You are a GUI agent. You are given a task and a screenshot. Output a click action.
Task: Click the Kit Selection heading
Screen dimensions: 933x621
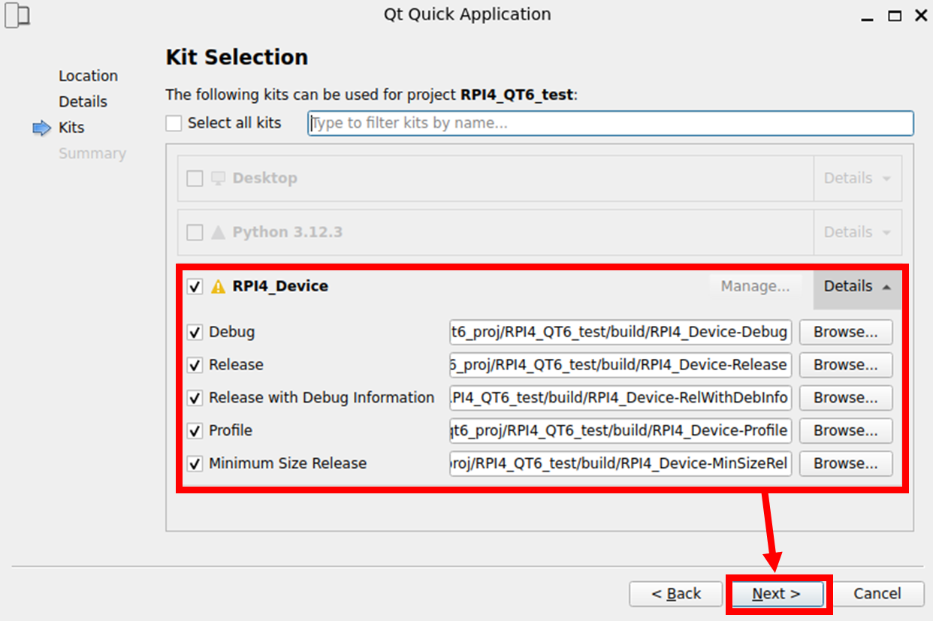point(237,57)
